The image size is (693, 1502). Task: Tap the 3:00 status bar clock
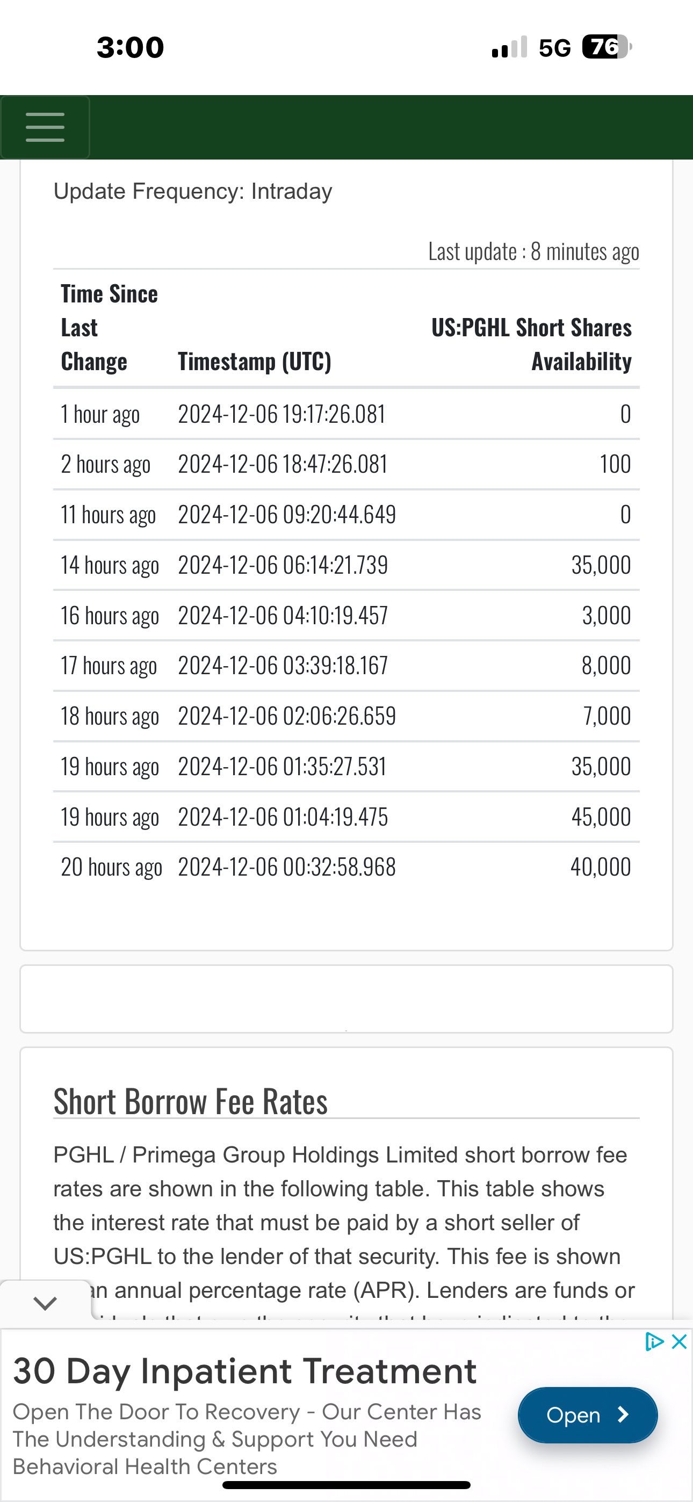(x=130, y=47)
